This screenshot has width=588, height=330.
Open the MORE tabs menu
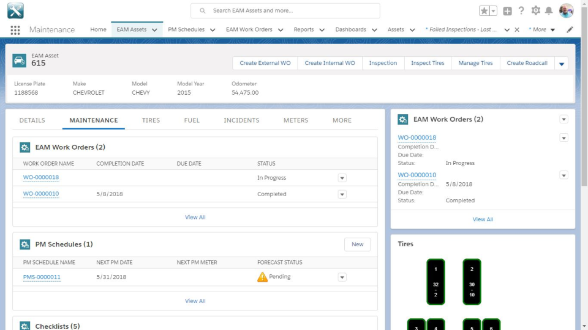coord(342,120)
